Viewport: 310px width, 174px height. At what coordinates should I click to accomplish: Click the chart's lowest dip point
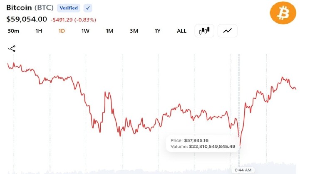[x=240, y=146]
